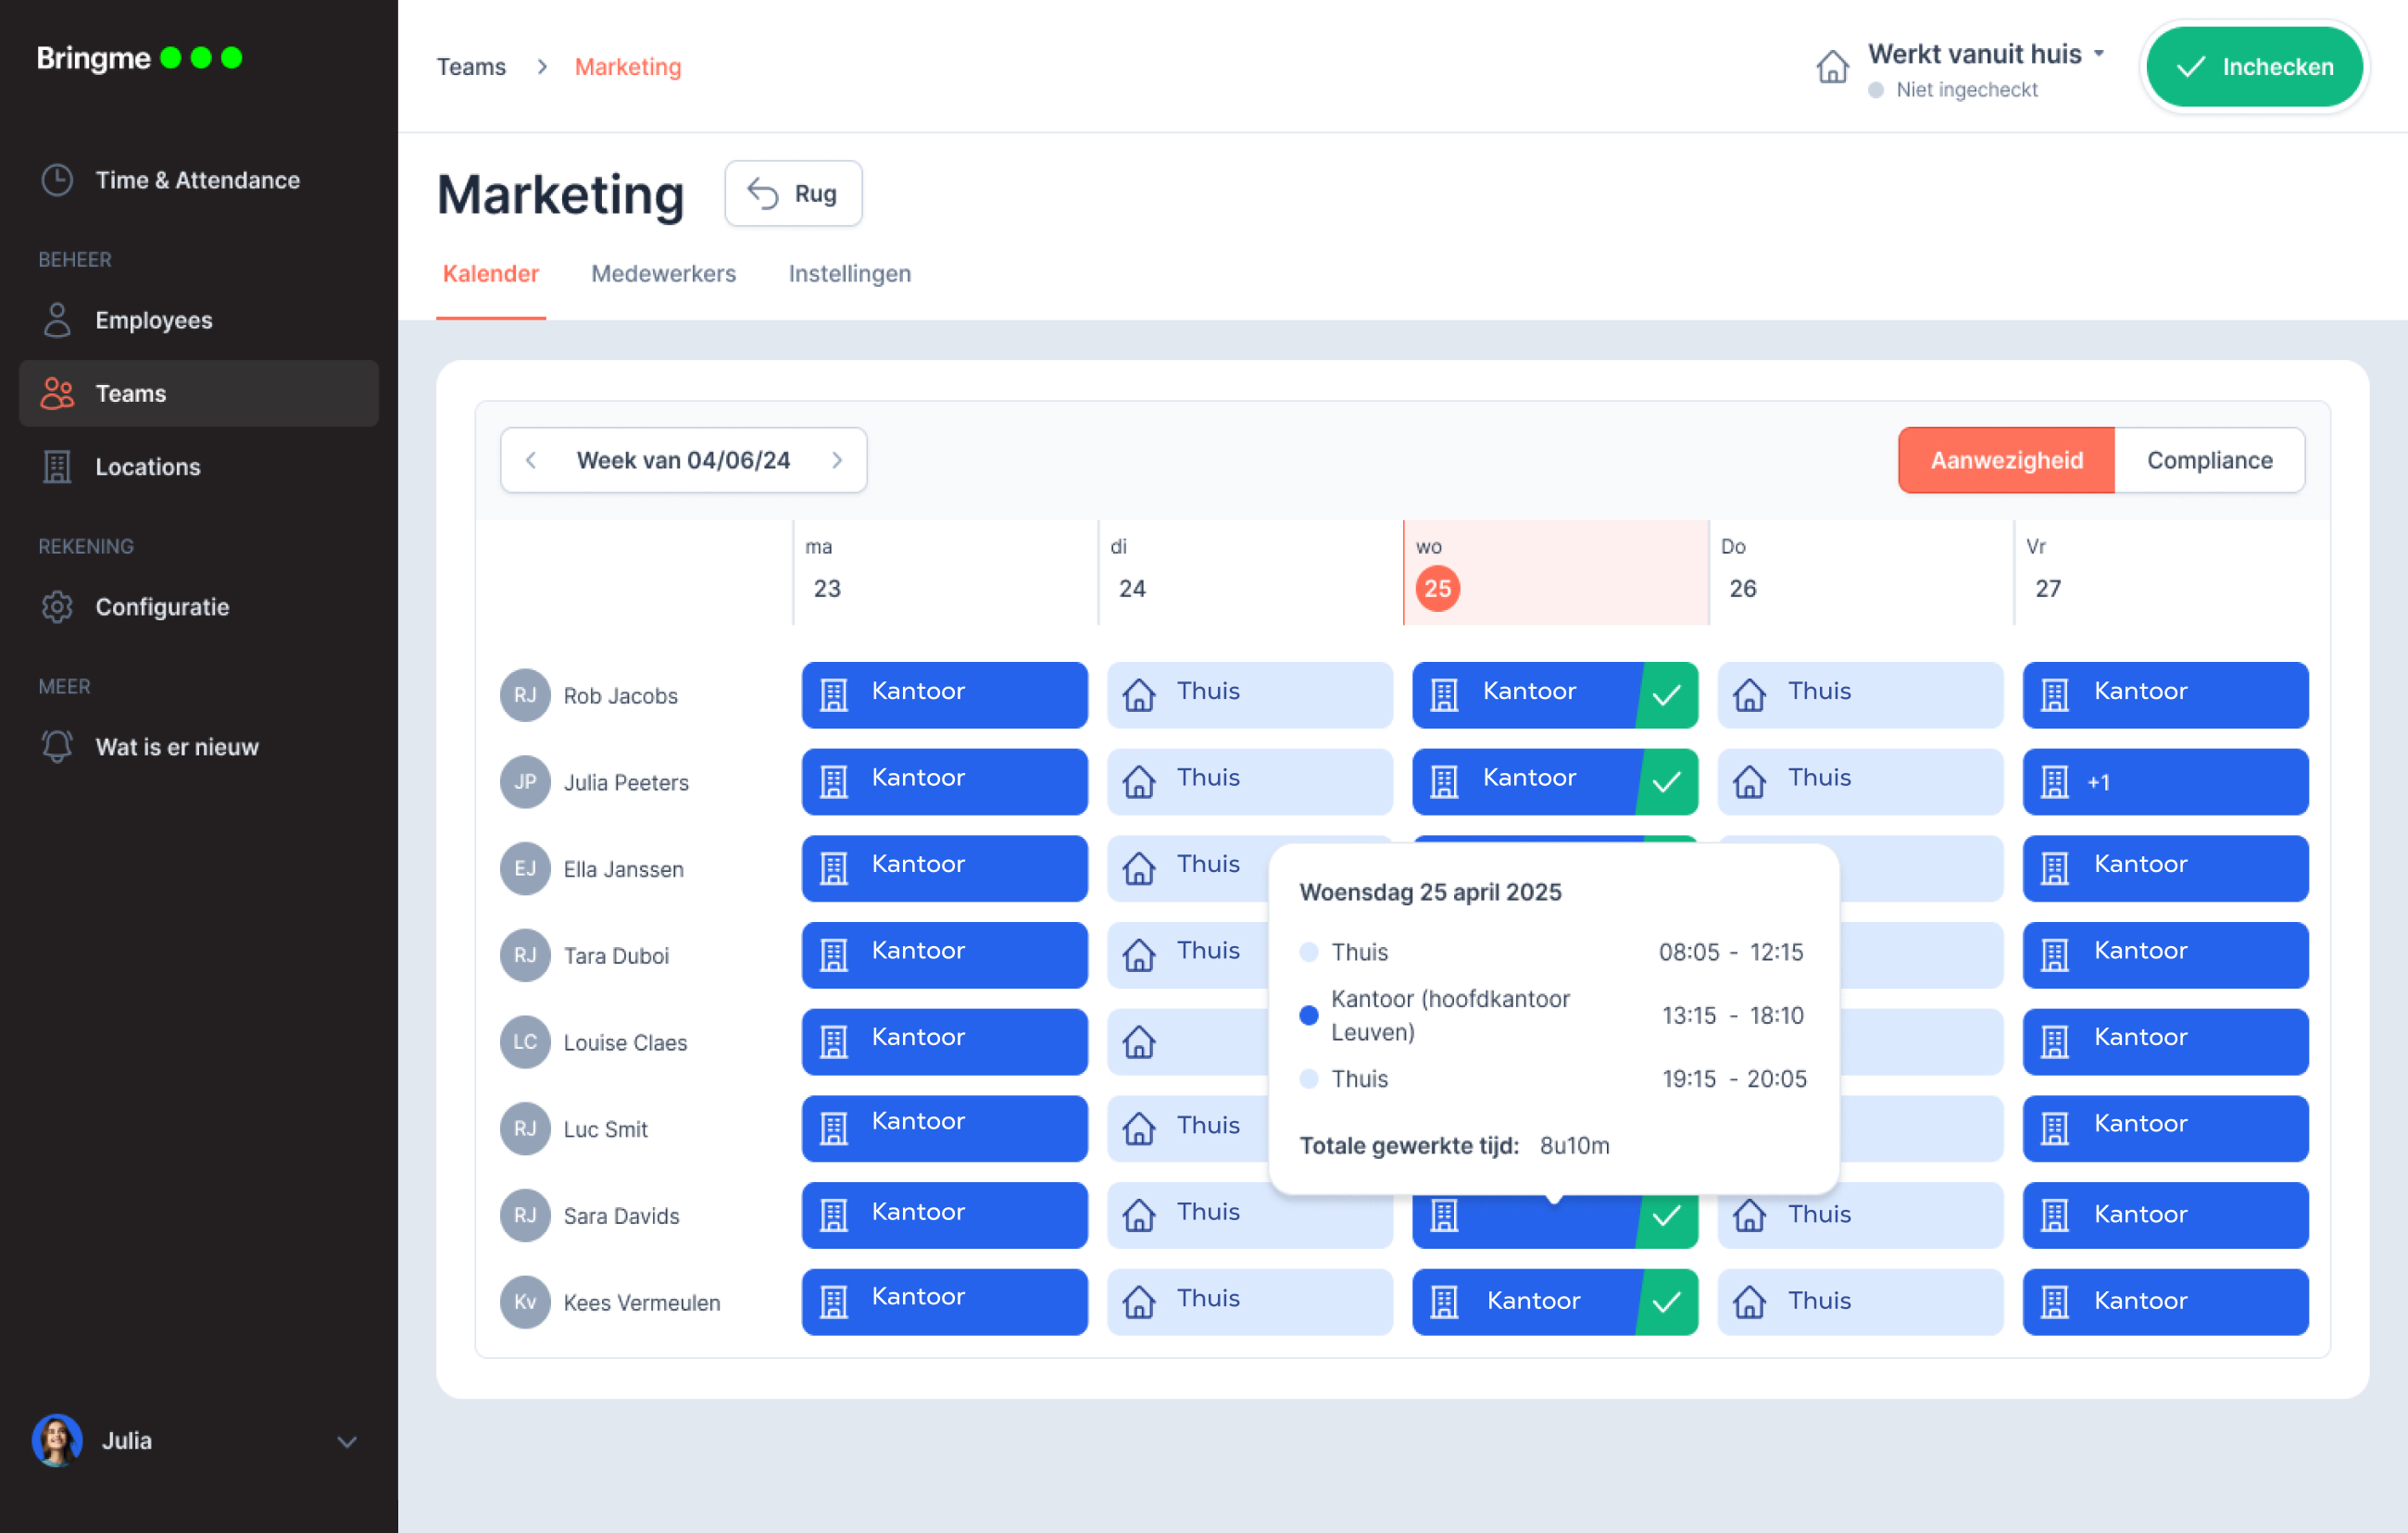Screen dimensions: 2408x1533
Task: Click the Teams breadcrumb link
Action: (x=471, y=67)
